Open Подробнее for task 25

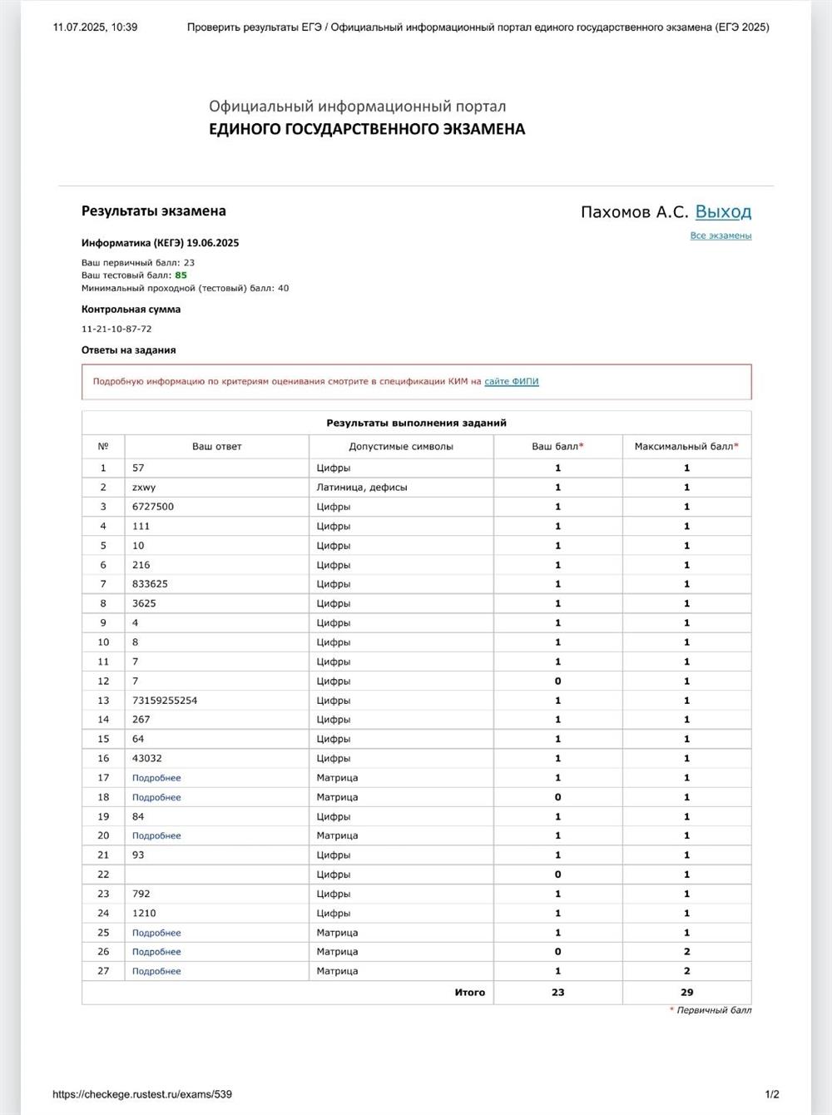click(x=156, y=933)
